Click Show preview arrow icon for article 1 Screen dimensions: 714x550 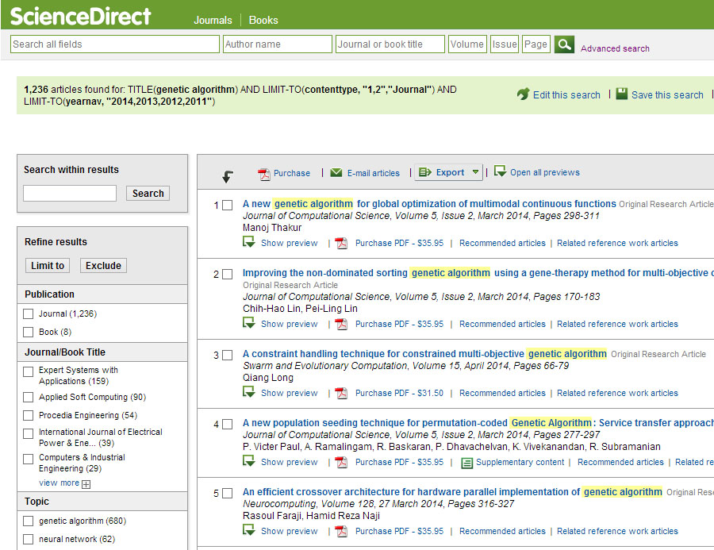click(x=249, y=242)
